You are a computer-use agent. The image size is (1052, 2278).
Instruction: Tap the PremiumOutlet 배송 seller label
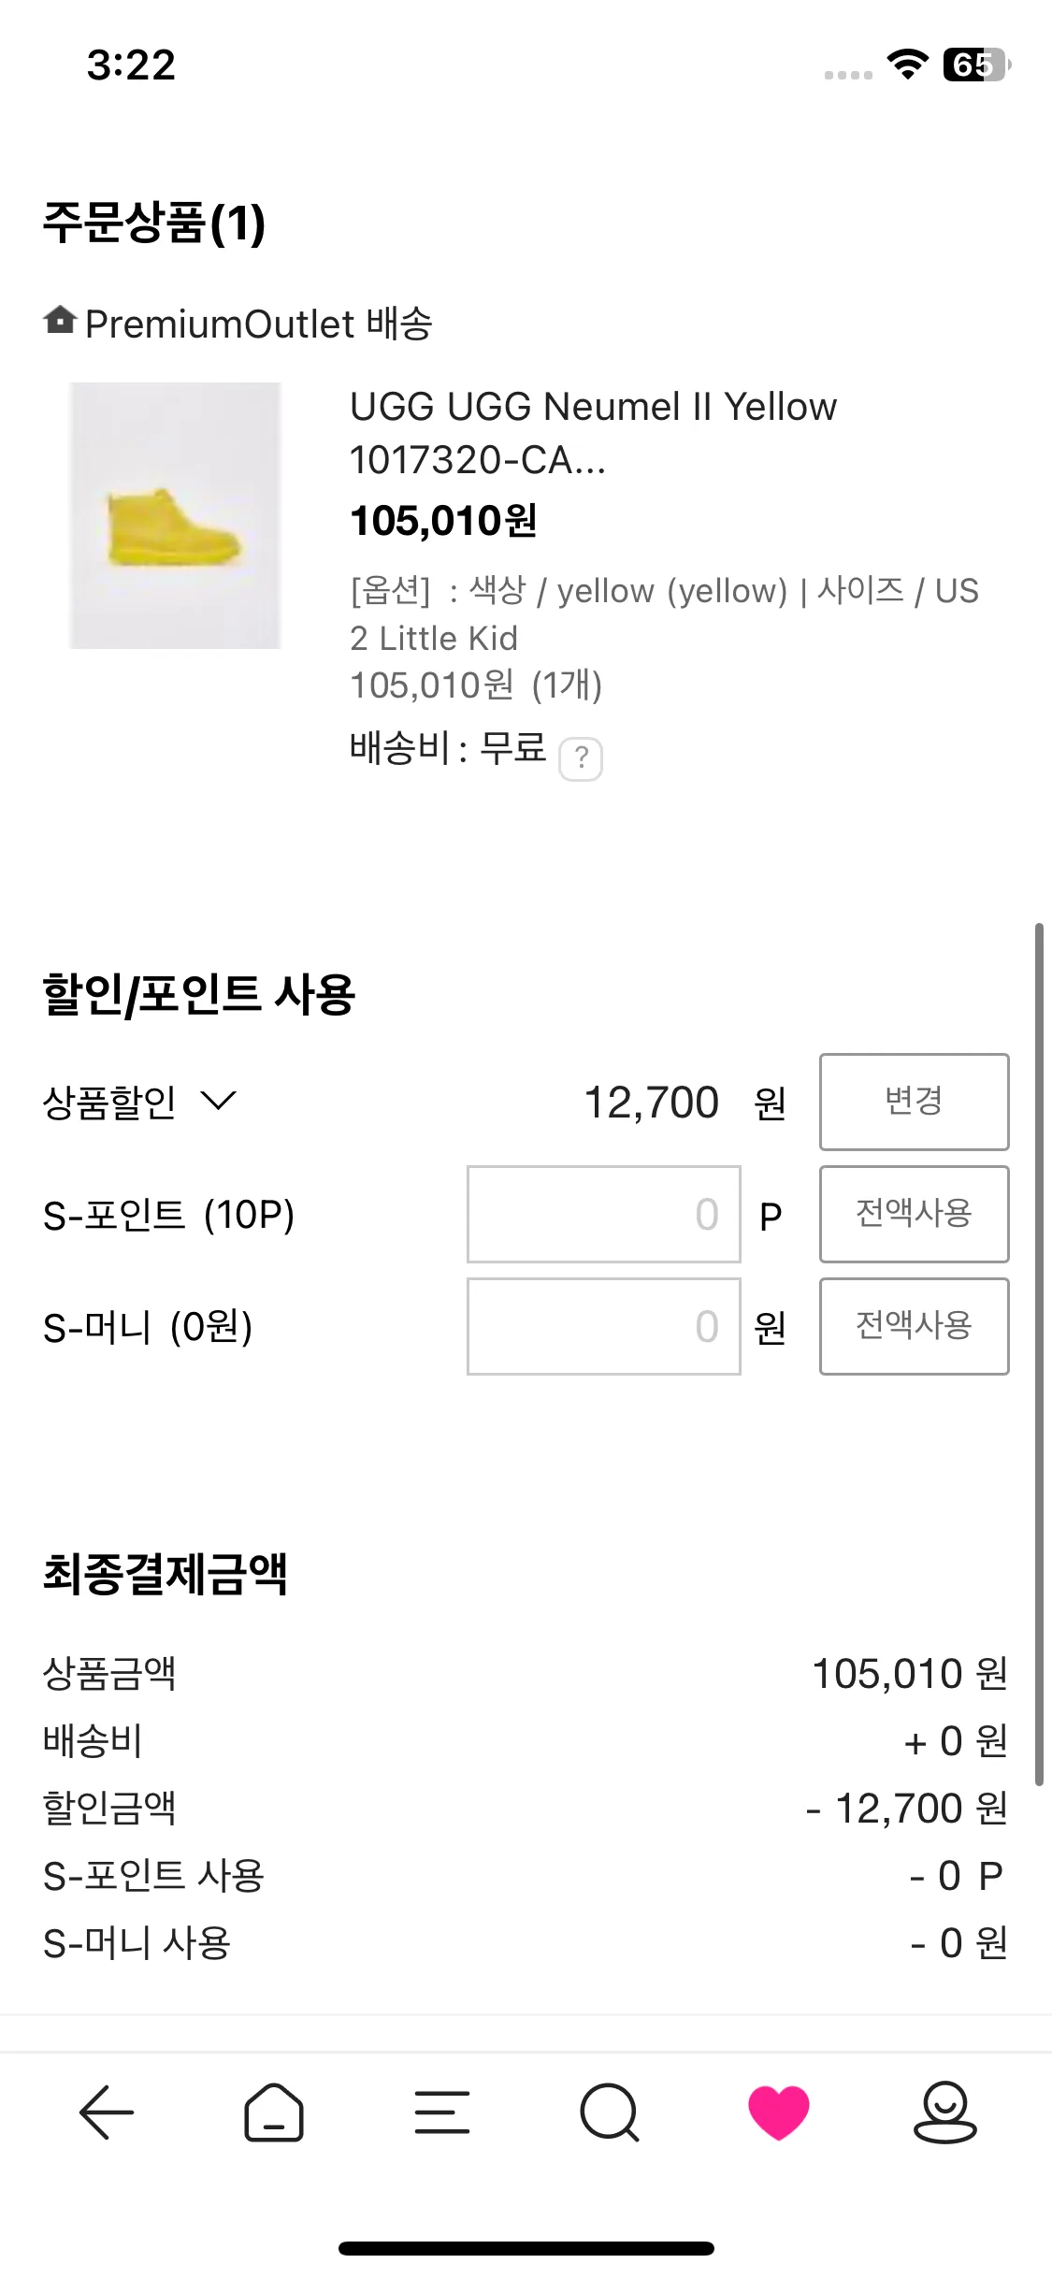(x=258, y=324)
